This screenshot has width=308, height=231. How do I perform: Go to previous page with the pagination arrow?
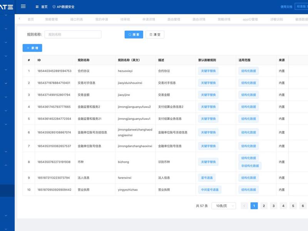(244, 206)
